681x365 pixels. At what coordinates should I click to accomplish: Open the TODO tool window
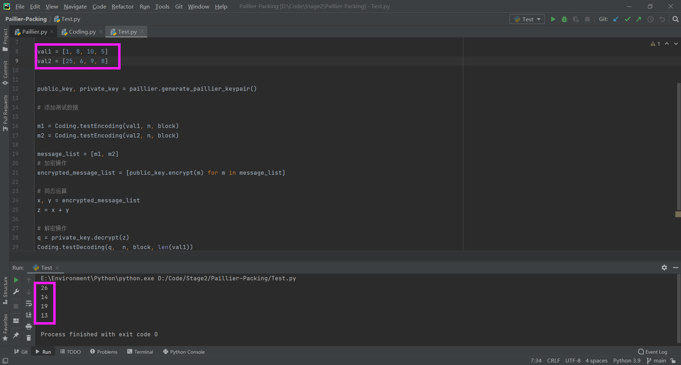[70, 352]
